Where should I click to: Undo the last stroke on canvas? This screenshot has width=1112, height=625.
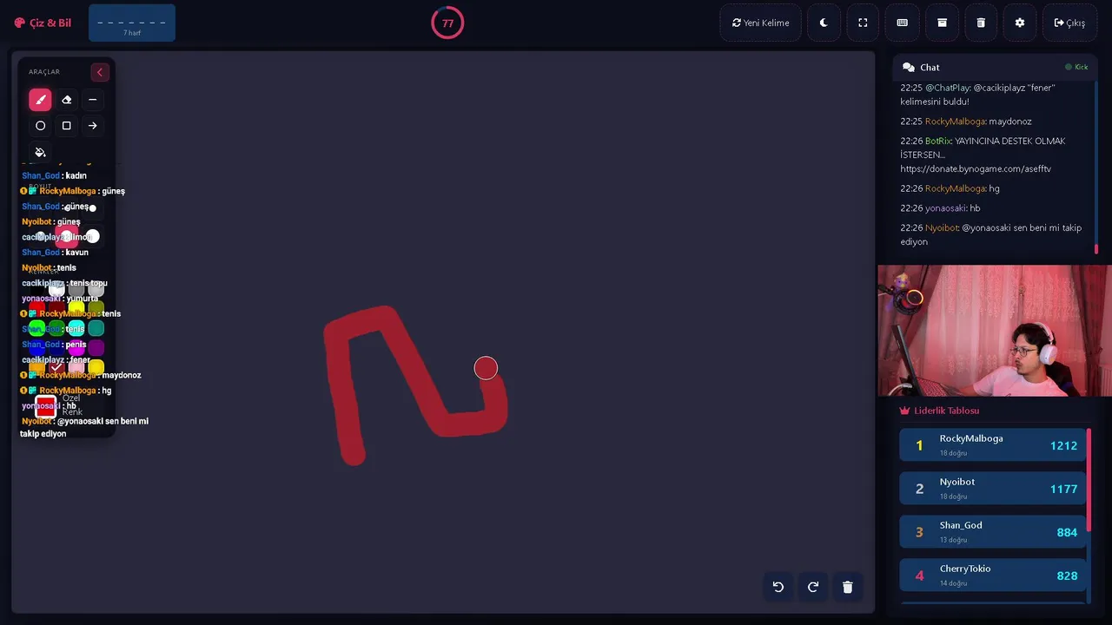coord(778,587)
